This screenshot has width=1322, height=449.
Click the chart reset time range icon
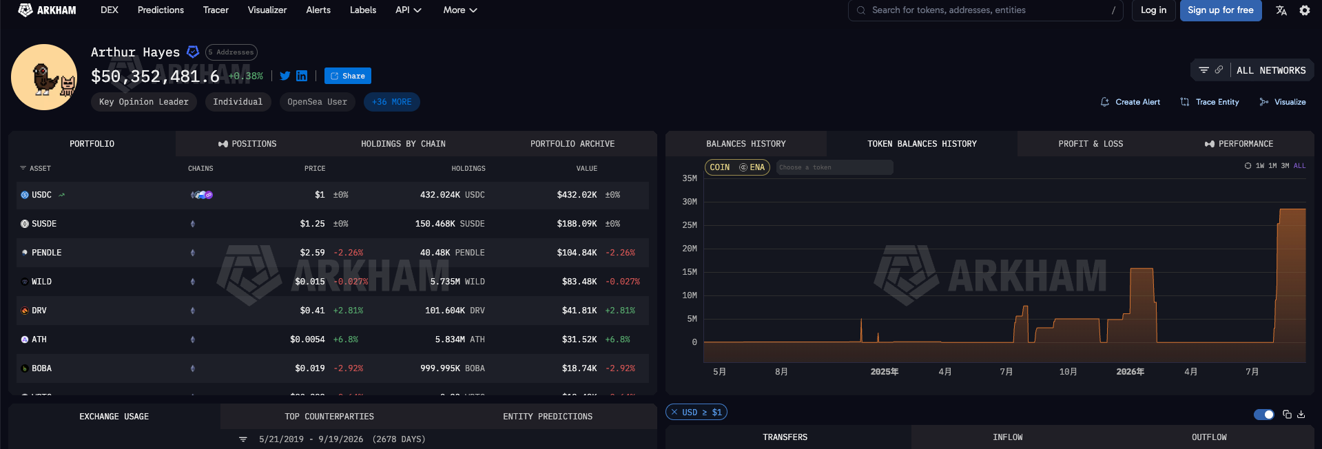tap(1248, 166)
